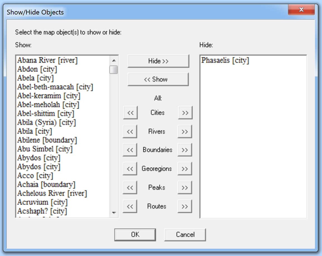Screen dimensions: 322x256
Task: Show all Cities using the << button
Action: [x=130, y=113]
